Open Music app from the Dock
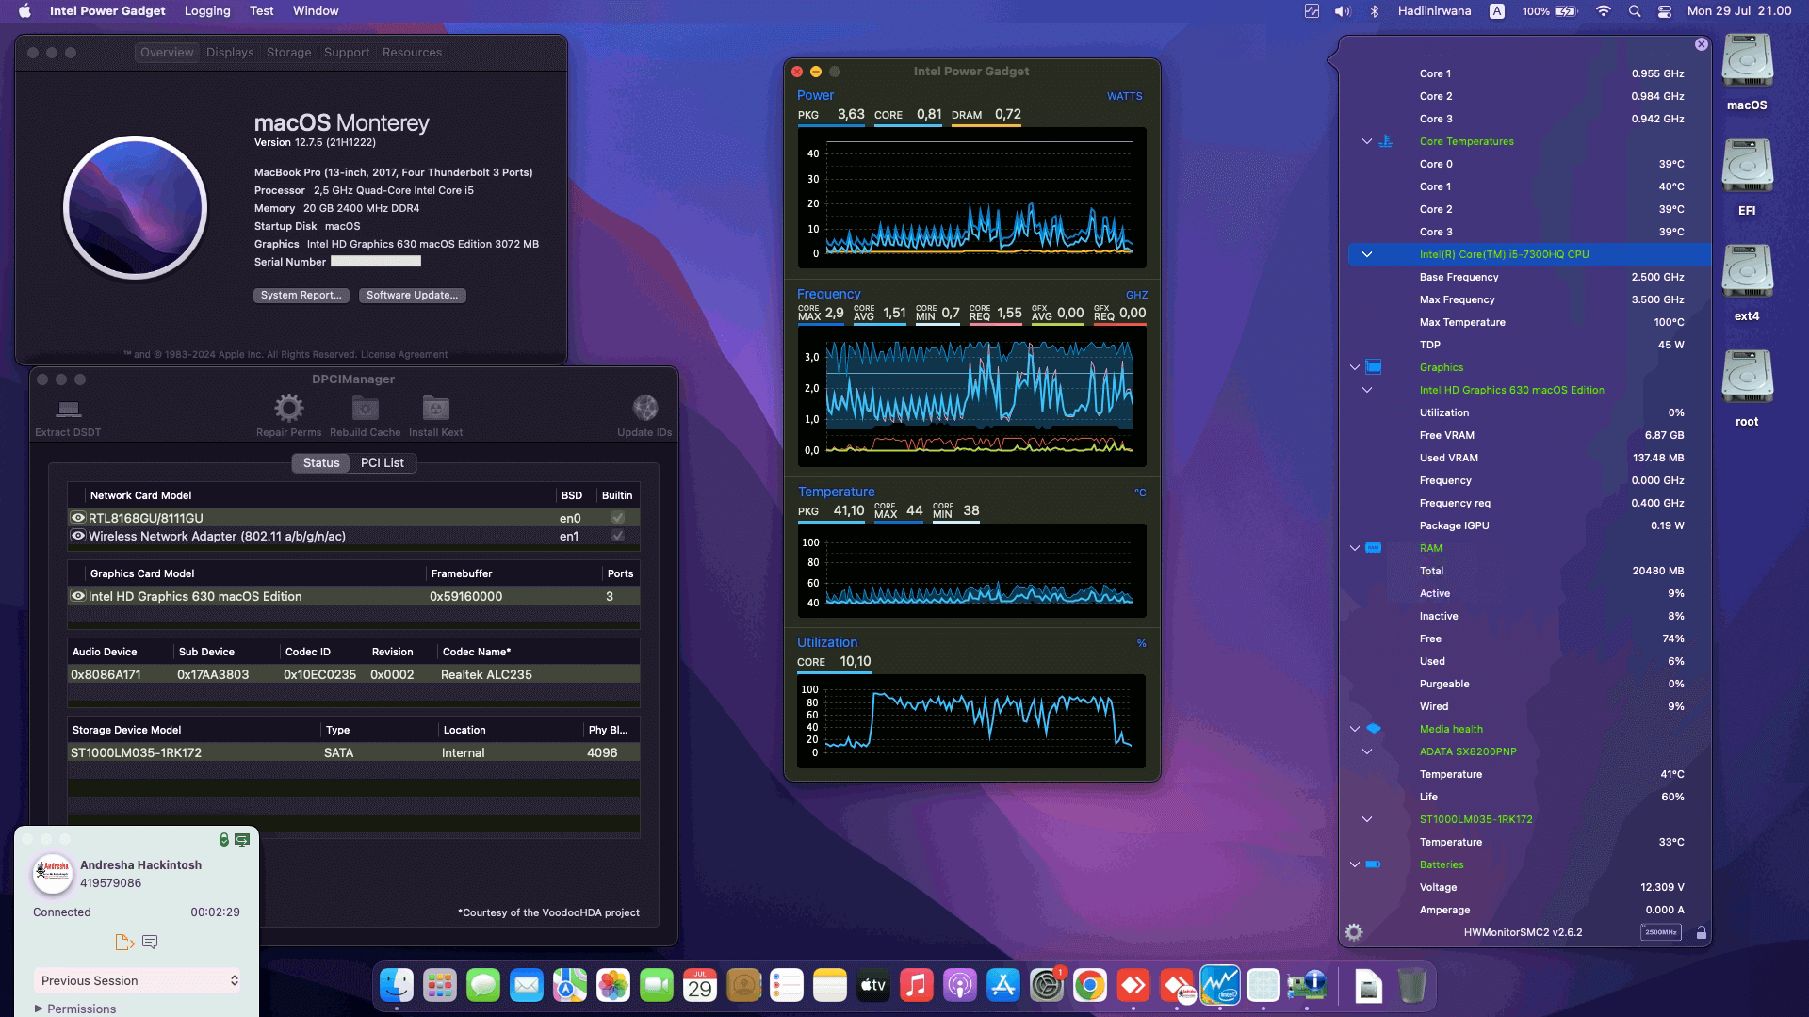1809x1017 pixels. (x=917, y=986)
